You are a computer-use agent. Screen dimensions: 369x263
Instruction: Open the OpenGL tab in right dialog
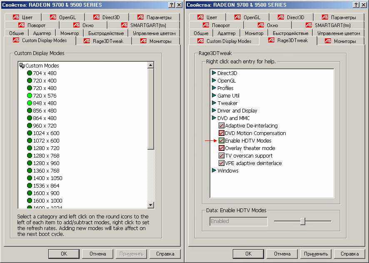click(x=247, y=18)
